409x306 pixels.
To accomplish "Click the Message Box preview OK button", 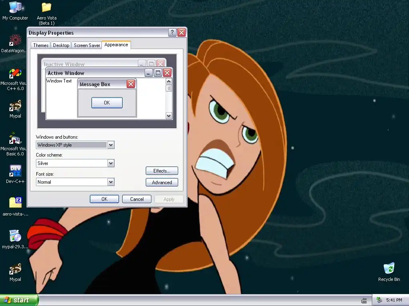I will [107, 103].
